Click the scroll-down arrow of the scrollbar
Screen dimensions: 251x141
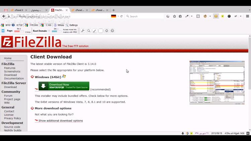(x=250, y=130)
